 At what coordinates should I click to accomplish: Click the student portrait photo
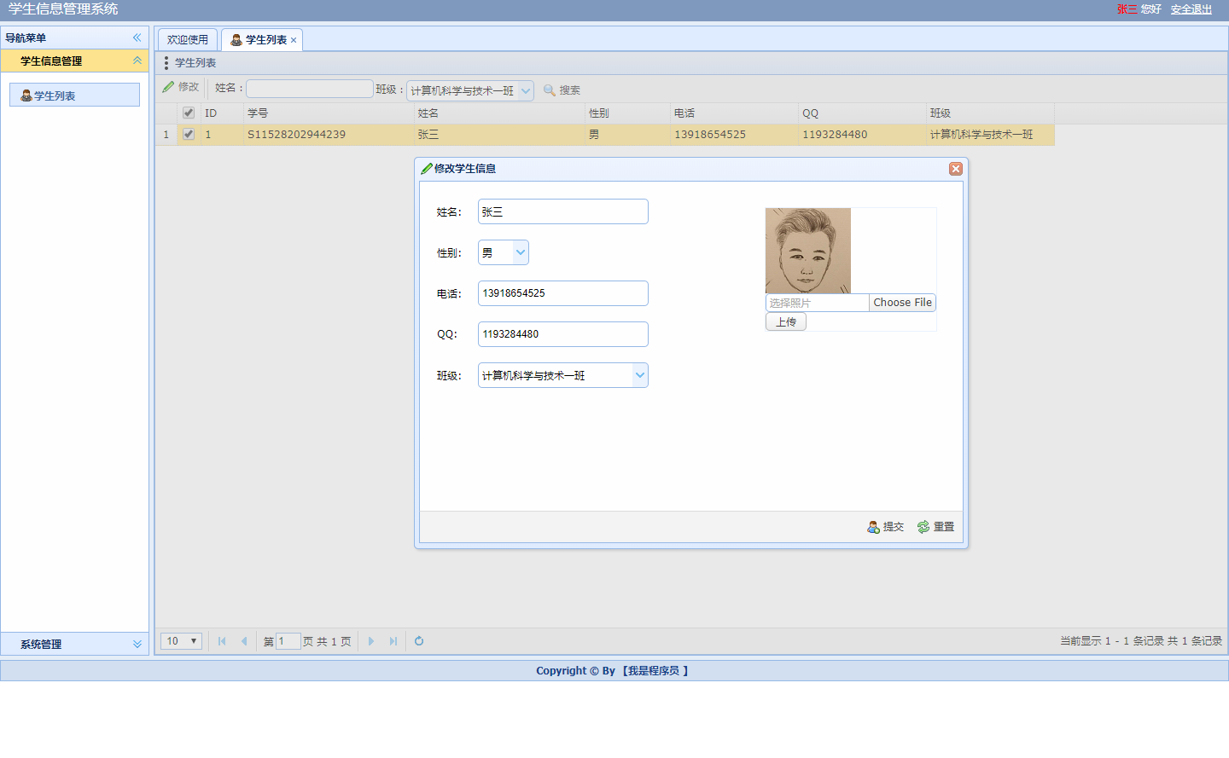[808, 251]
